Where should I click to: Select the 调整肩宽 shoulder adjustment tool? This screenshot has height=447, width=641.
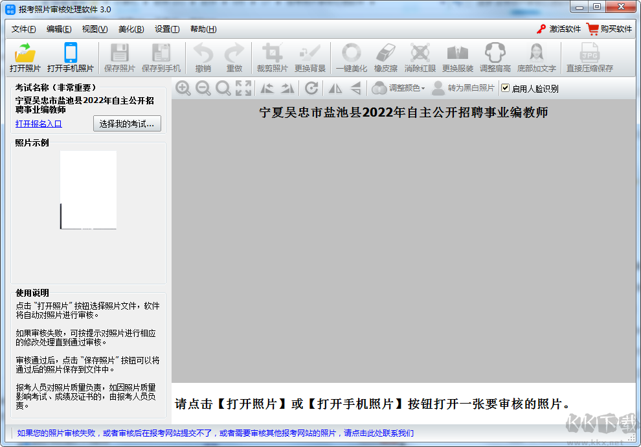pyautogui.click(x=495, y=57)
